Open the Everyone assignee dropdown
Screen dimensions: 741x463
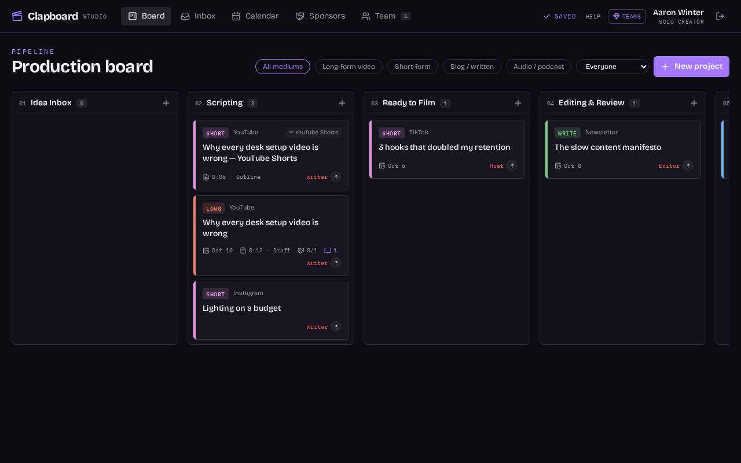pyautogui.click(x=612, y=67)
